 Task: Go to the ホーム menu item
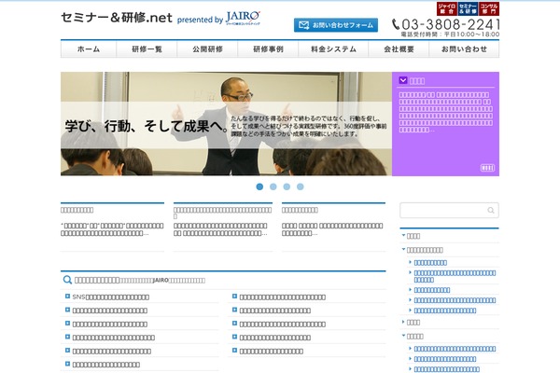pyautogui.click(x=89, y=49)
